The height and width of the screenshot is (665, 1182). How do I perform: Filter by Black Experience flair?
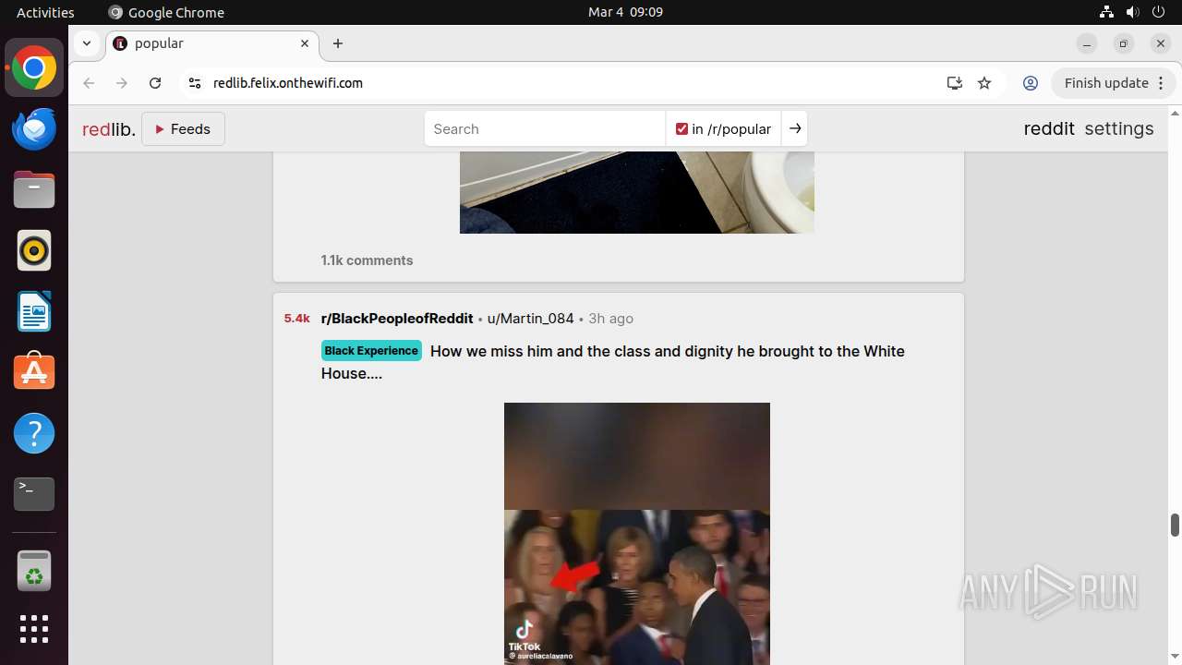371,351
